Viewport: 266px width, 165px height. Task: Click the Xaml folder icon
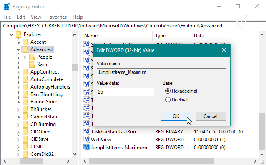[x=32, y=64]
